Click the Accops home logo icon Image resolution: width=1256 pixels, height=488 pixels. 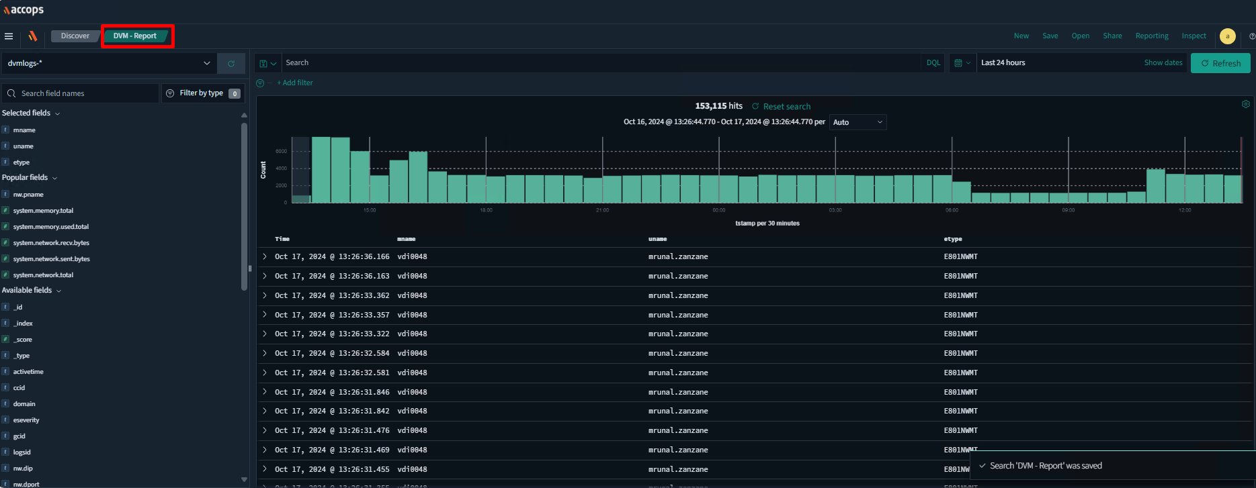pyautogui.click(x=32, y=36)
